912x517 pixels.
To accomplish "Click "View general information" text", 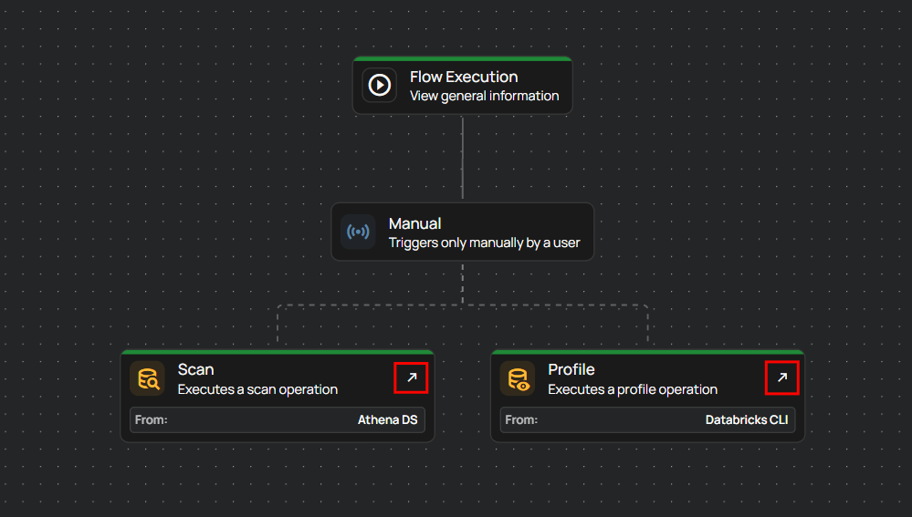I will (x=484, y=96).
